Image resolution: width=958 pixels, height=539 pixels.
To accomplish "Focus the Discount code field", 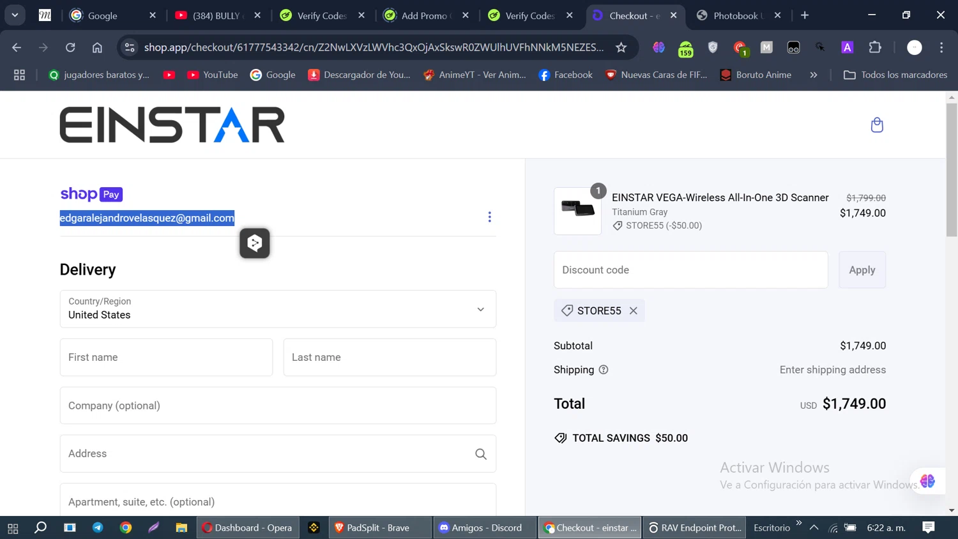I will click(690, 270).
